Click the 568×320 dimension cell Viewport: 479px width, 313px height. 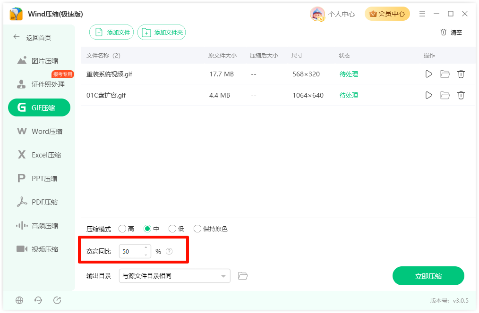click(306, 74)
